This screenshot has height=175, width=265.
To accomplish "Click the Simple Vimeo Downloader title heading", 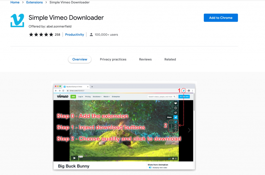I will [x=66, y=18].
